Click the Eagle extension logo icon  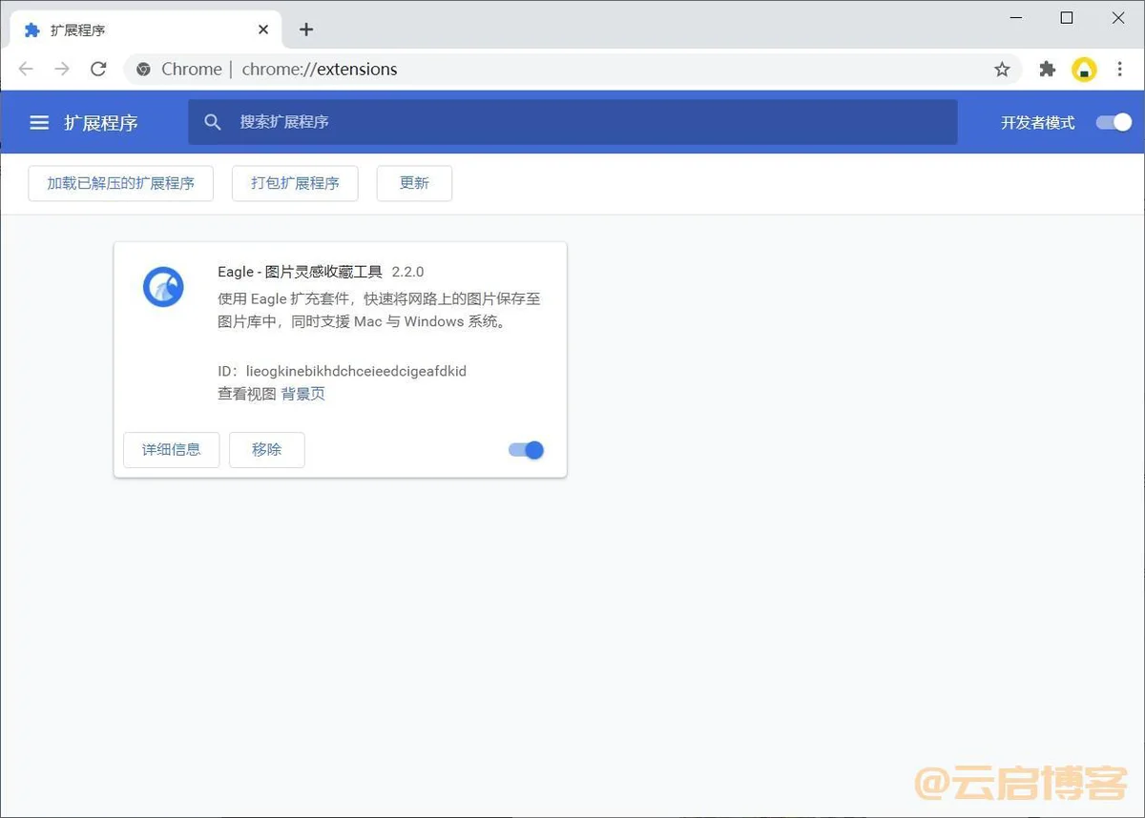pos(163,287)
